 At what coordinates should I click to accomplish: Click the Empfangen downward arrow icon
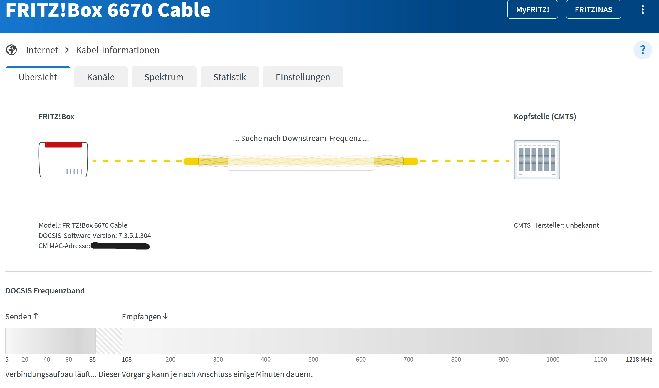click(x=165, y=316)
